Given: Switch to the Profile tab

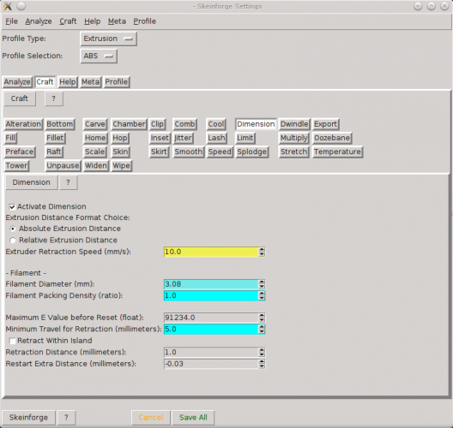Looking at the screenshot, I should click(x=117, y=82).
